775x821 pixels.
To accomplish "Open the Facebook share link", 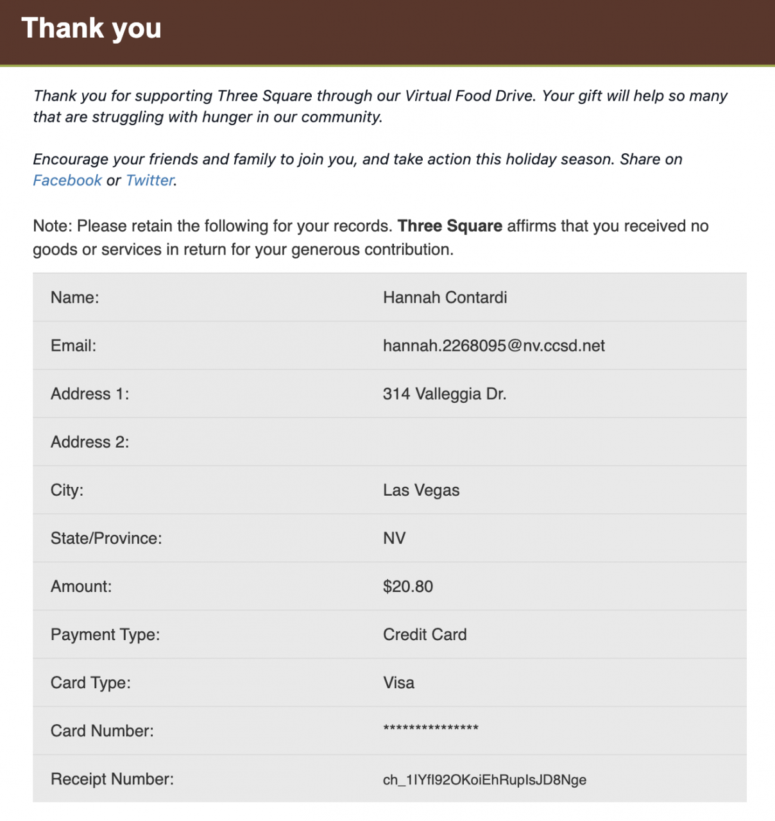I will click(x=67, y=180).
